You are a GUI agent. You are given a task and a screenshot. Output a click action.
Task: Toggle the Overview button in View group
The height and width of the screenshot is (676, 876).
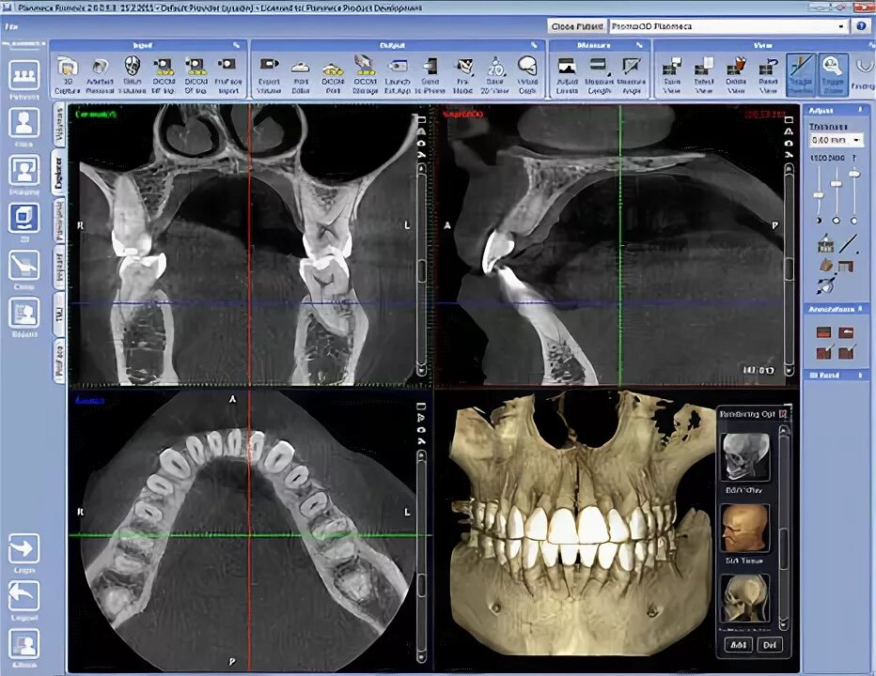pos(801,75)
